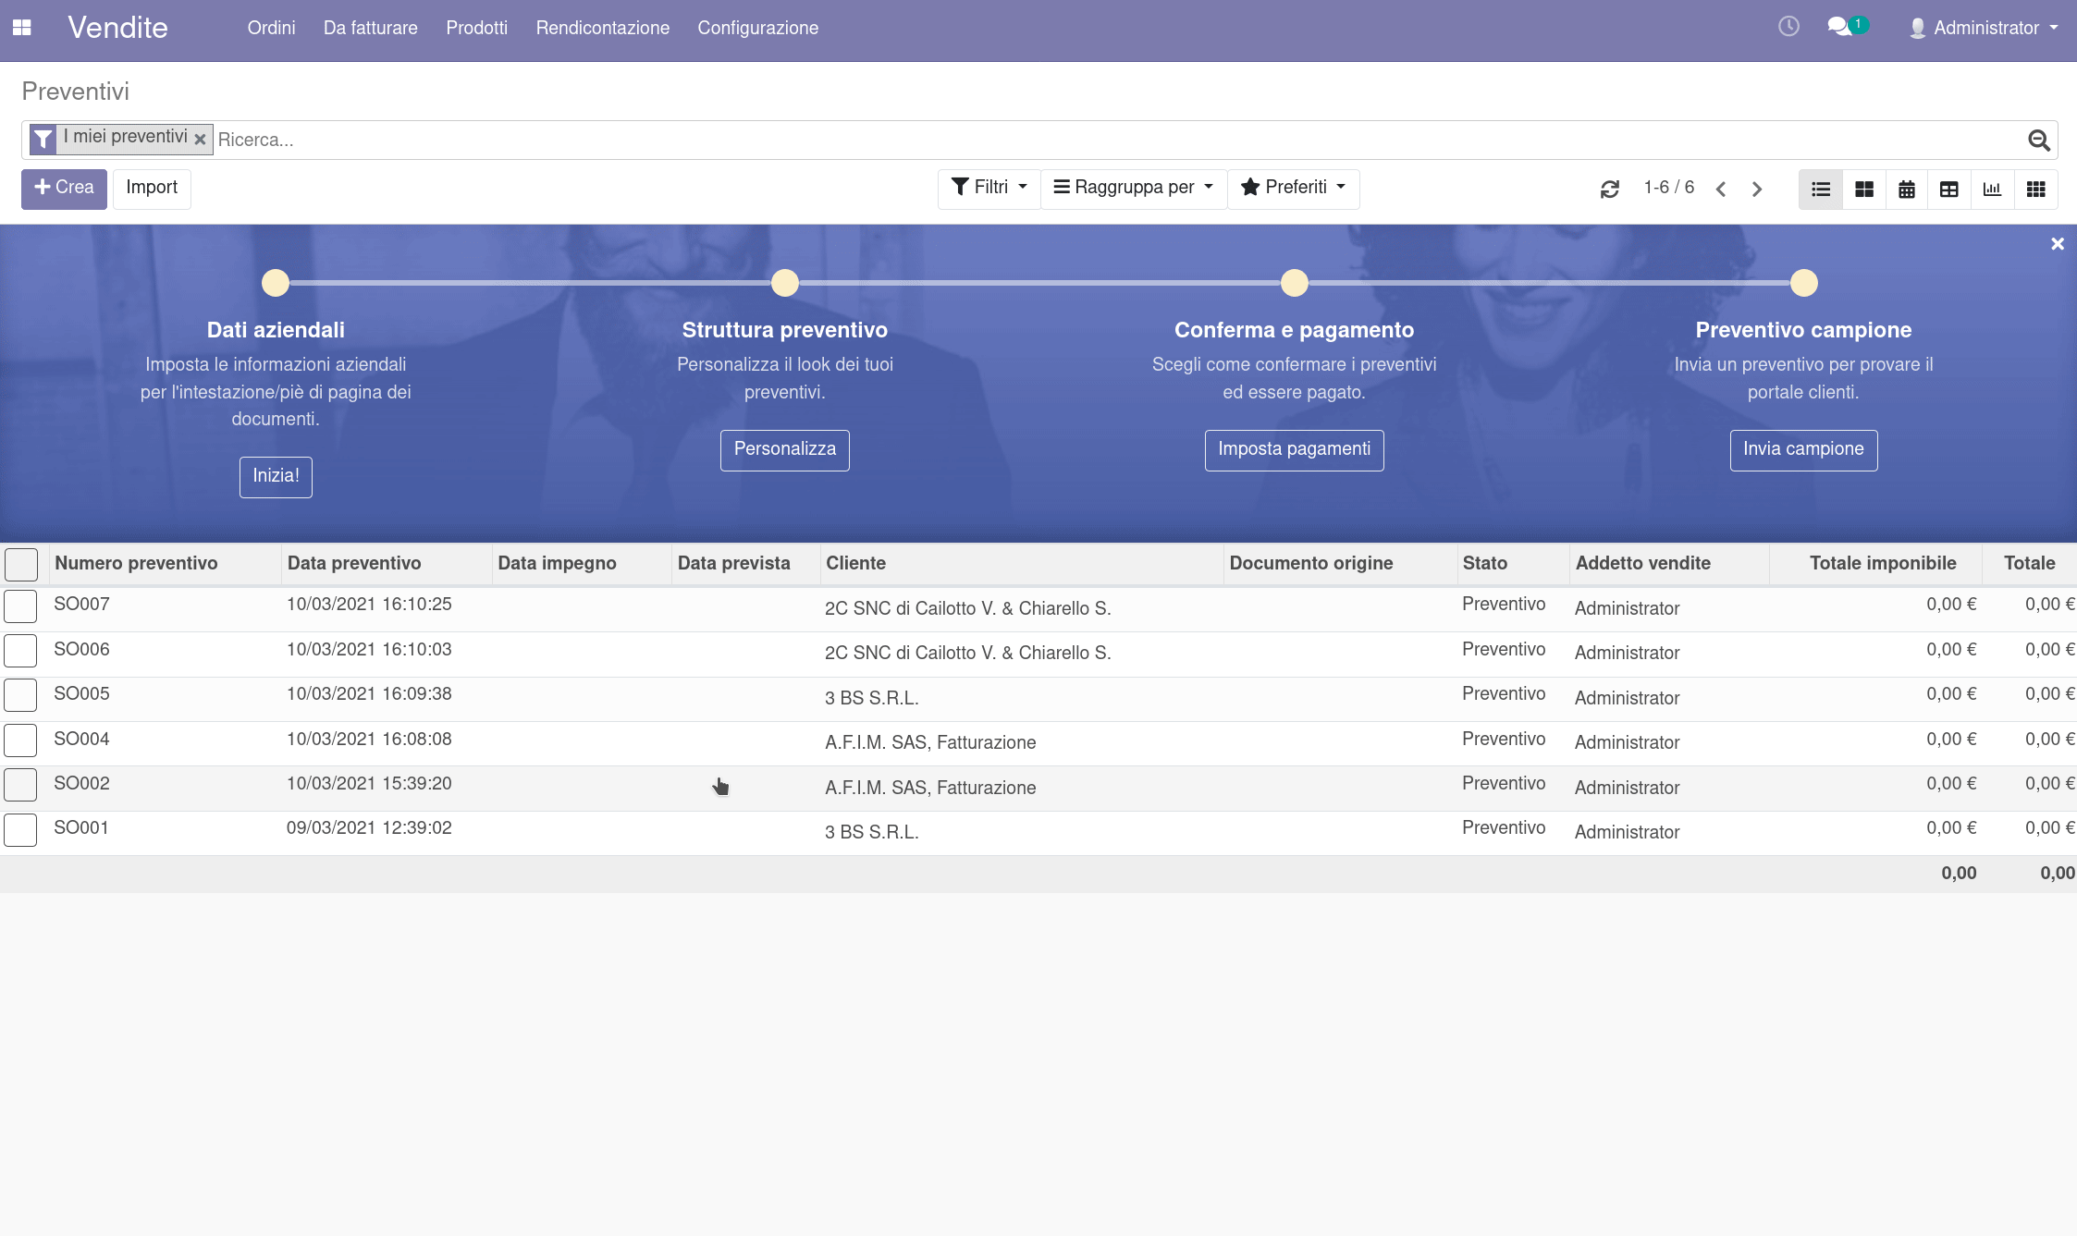Remove the 'I miei preventivi' filter

point(200,140)
